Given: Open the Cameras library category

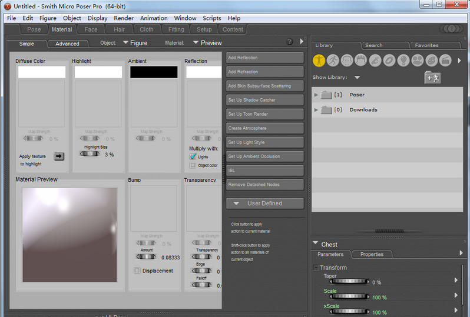Looking at the screenshot, I should coord(418,60).
